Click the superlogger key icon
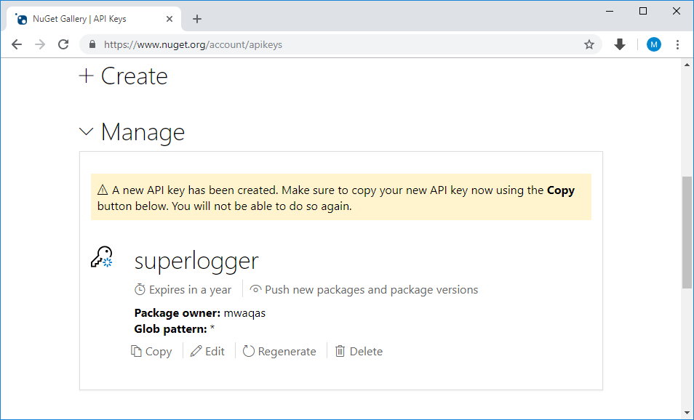 [102, 257]
